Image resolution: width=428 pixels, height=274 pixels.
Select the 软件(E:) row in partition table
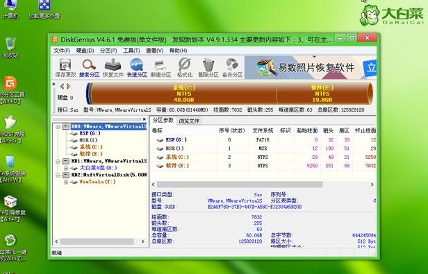point(263,166)
